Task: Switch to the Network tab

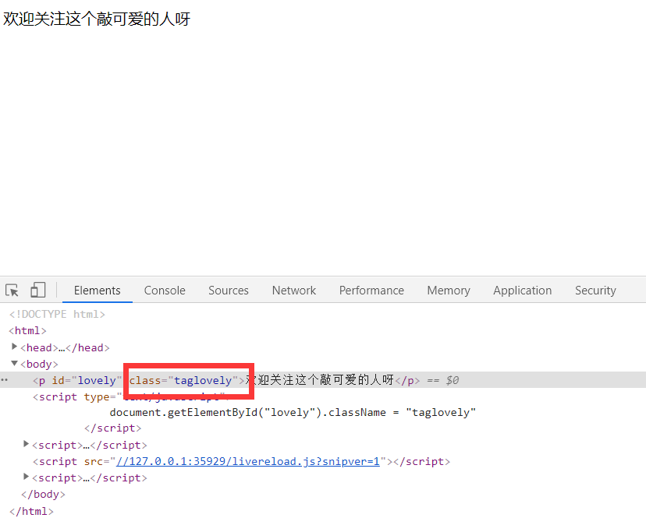Action: tap(294, 291)
